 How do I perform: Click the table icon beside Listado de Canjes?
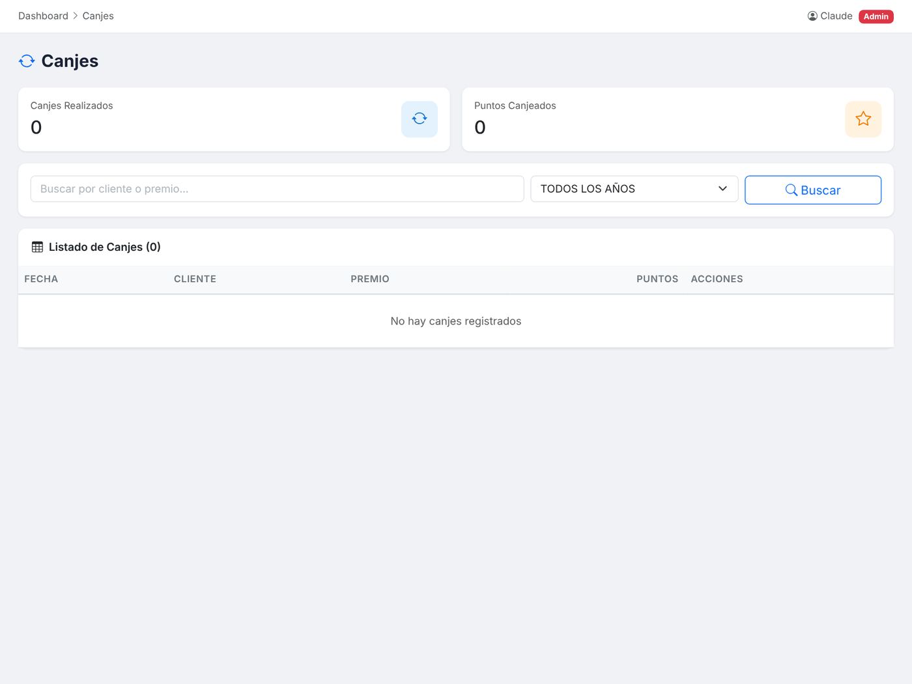click(37, 247)
